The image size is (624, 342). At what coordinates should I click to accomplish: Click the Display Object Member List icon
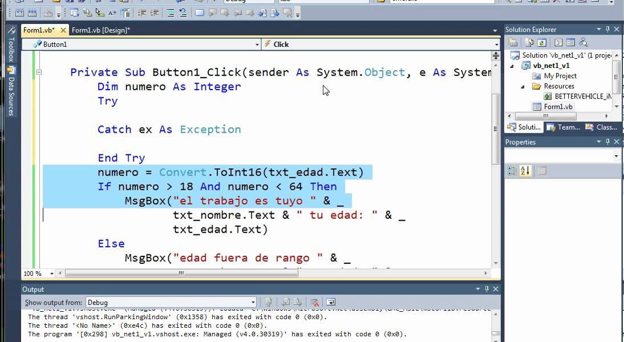tap(74, 13)
